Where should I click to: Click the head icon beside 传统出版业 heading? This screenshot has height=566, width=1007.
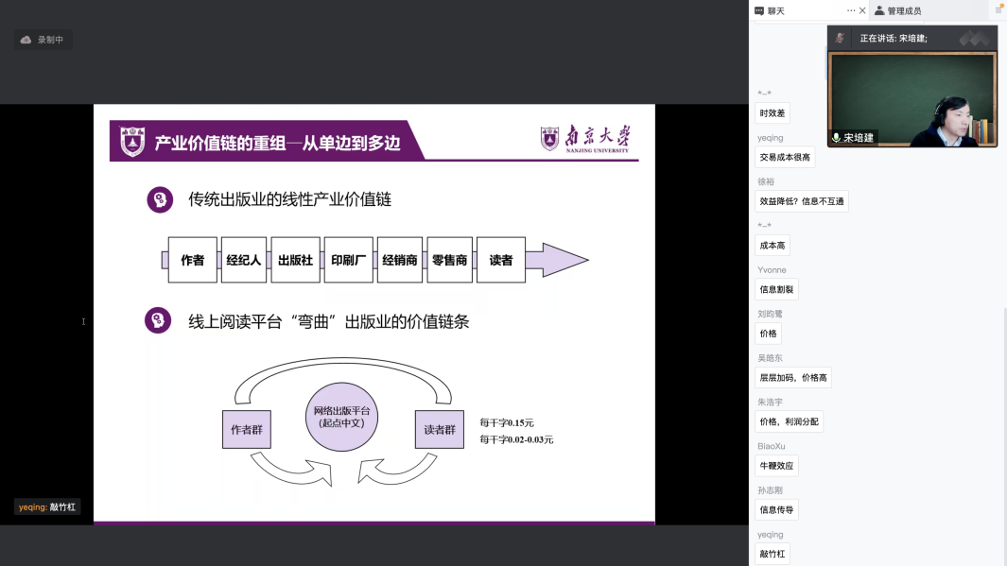pyautogui.click(x=160, y=199)
